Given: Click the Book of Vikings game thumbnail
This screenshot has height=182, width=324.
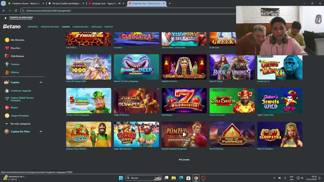Looking at the screenshot, I should pyautogui.click(x=232, y=67).
